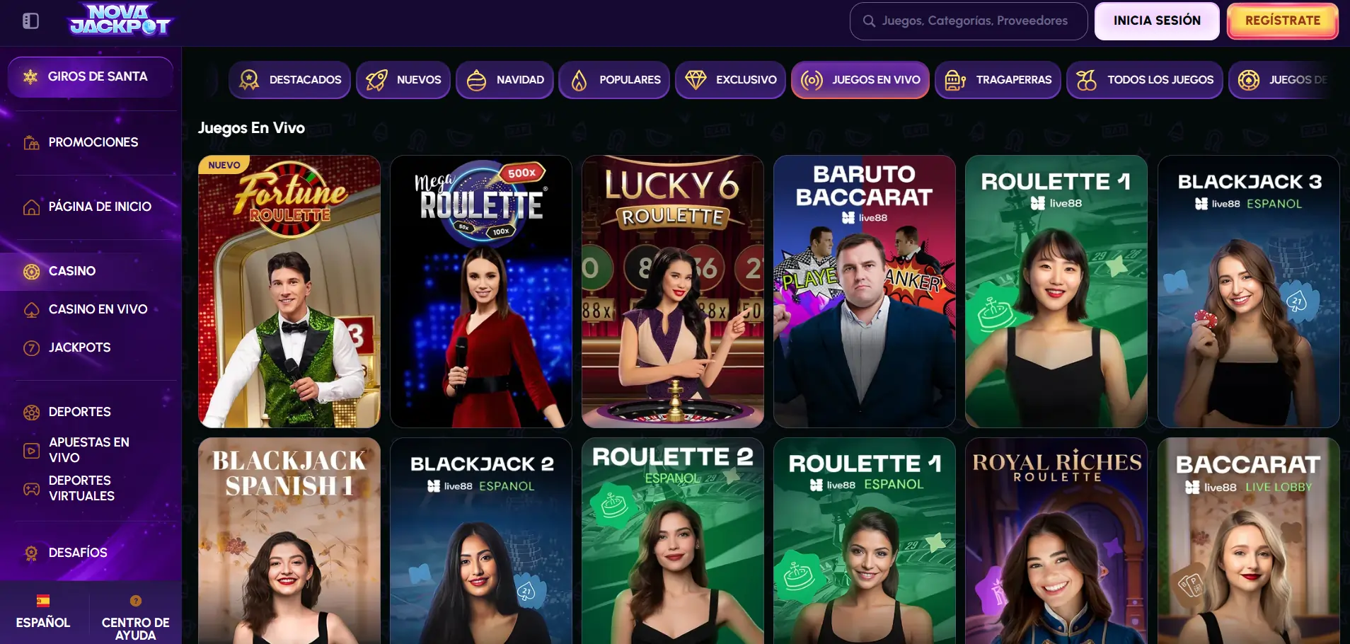Click the Deportes Virtuales gamepad icon
1350x644 pixels.
click(31, 488)
